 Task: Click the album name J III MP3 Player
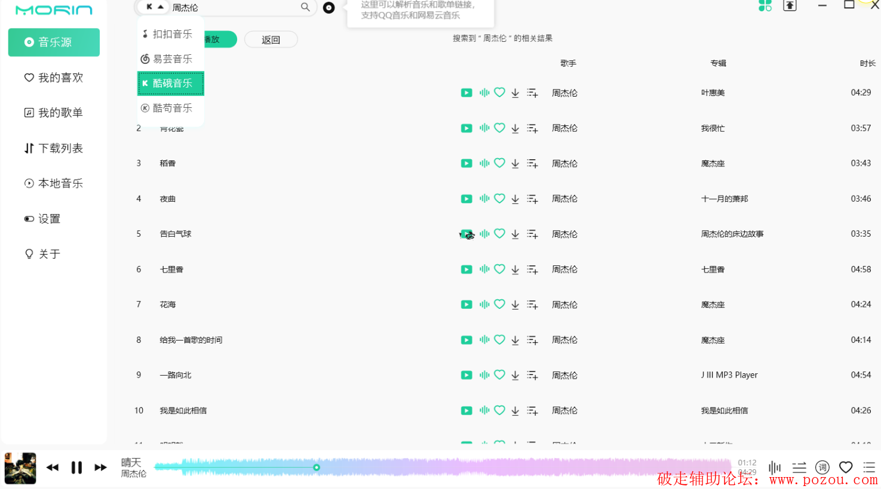point(729,375)
